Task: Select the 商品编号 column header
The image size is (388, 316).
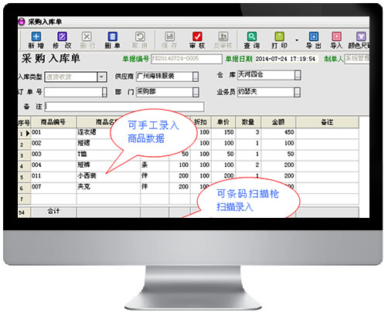Action: [53, 122]
